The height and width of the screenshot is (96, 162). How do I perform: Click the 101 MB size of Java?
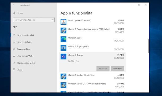pyautogui.click(x=121, y=20)
